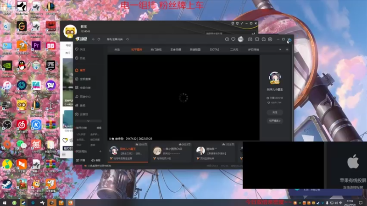This screenshot has width=367, height=206.
Task: Open watch history clock icon in header
Action: click(227, 39)
